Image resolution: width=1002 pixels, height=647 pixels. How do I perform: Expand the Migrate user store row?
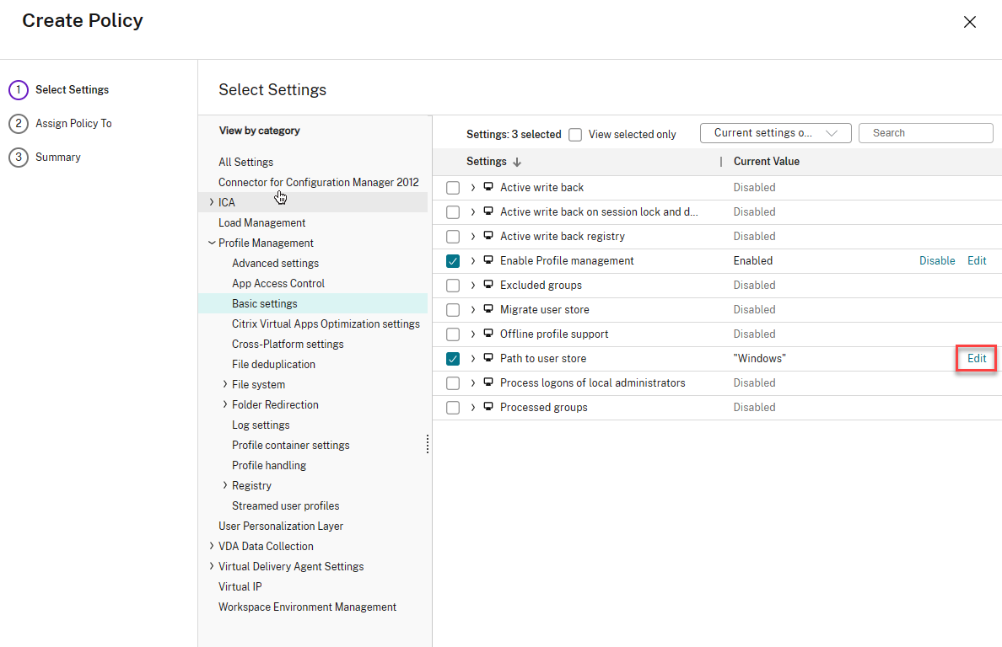coord(473,309)
